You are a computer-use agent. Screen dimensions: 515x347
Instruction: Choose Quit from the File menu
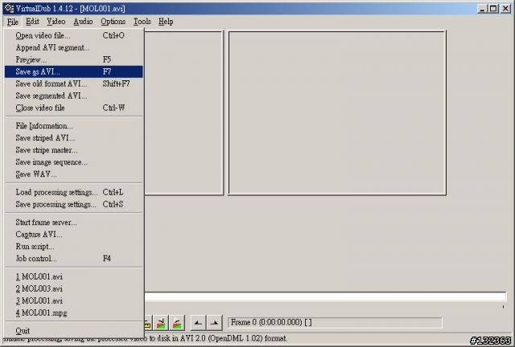[74, 331]
